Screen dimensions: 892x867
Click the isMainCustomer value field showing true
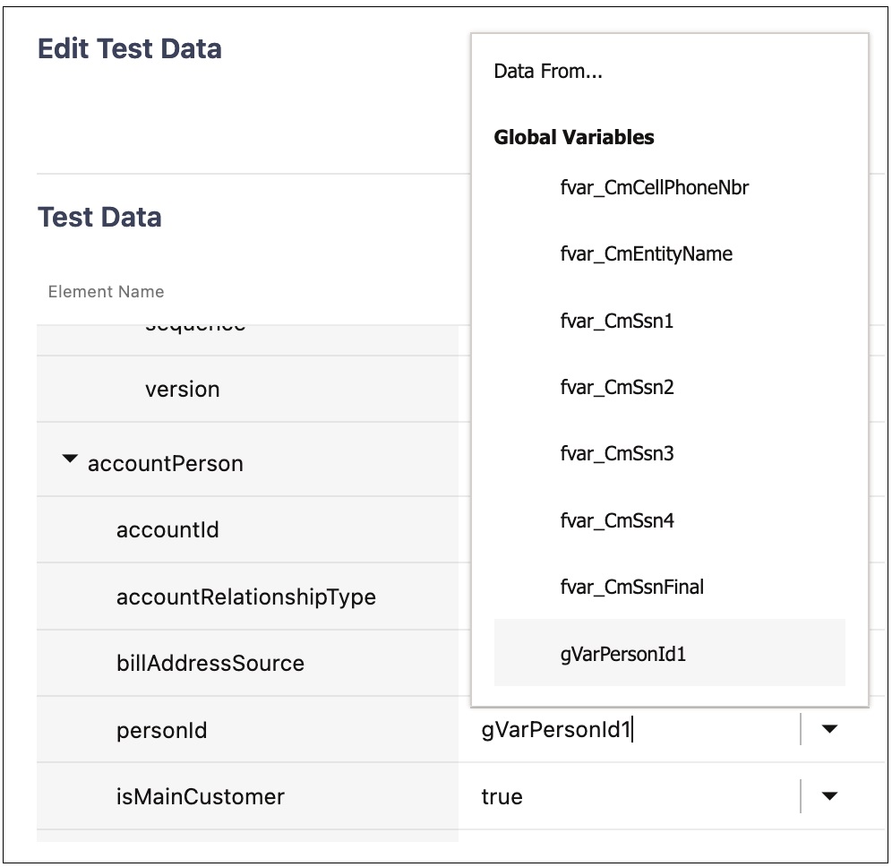point(627,796)
